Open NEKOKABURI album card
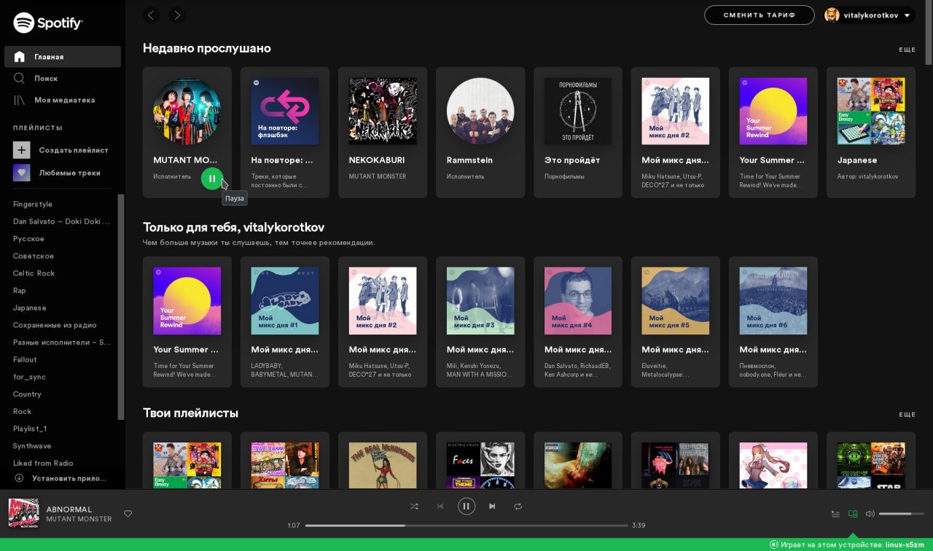This screenshot has width=933, height=551. [383, 133]
